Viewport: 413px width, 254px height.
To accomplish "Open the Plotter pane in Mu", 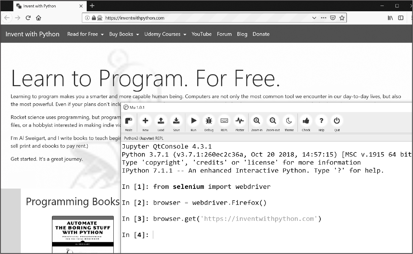I will (240, 121).
